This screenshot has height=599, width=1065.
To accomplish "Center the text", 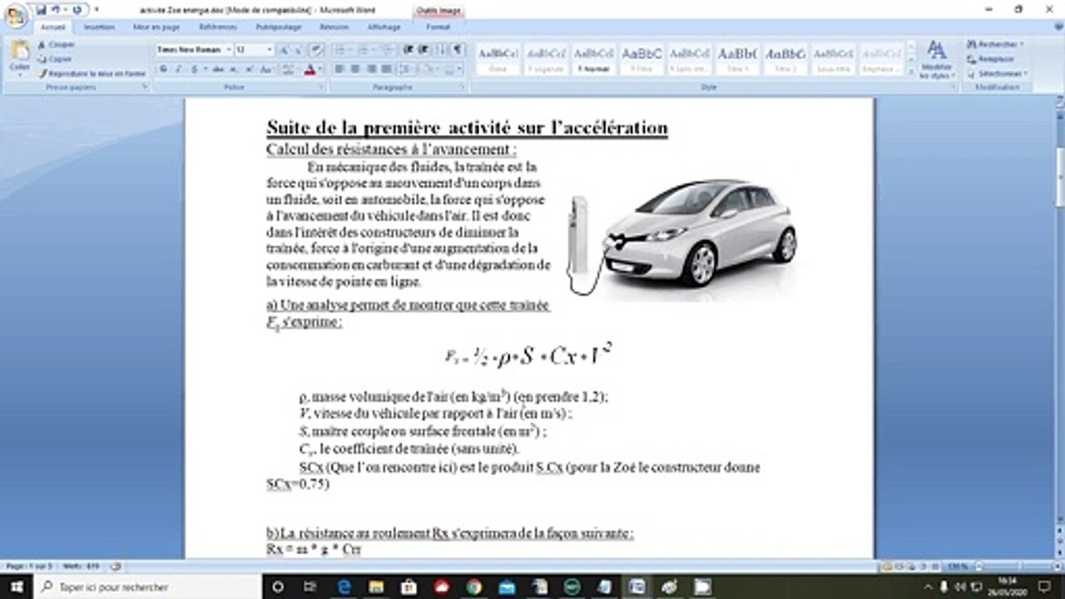I will point(355,69).
